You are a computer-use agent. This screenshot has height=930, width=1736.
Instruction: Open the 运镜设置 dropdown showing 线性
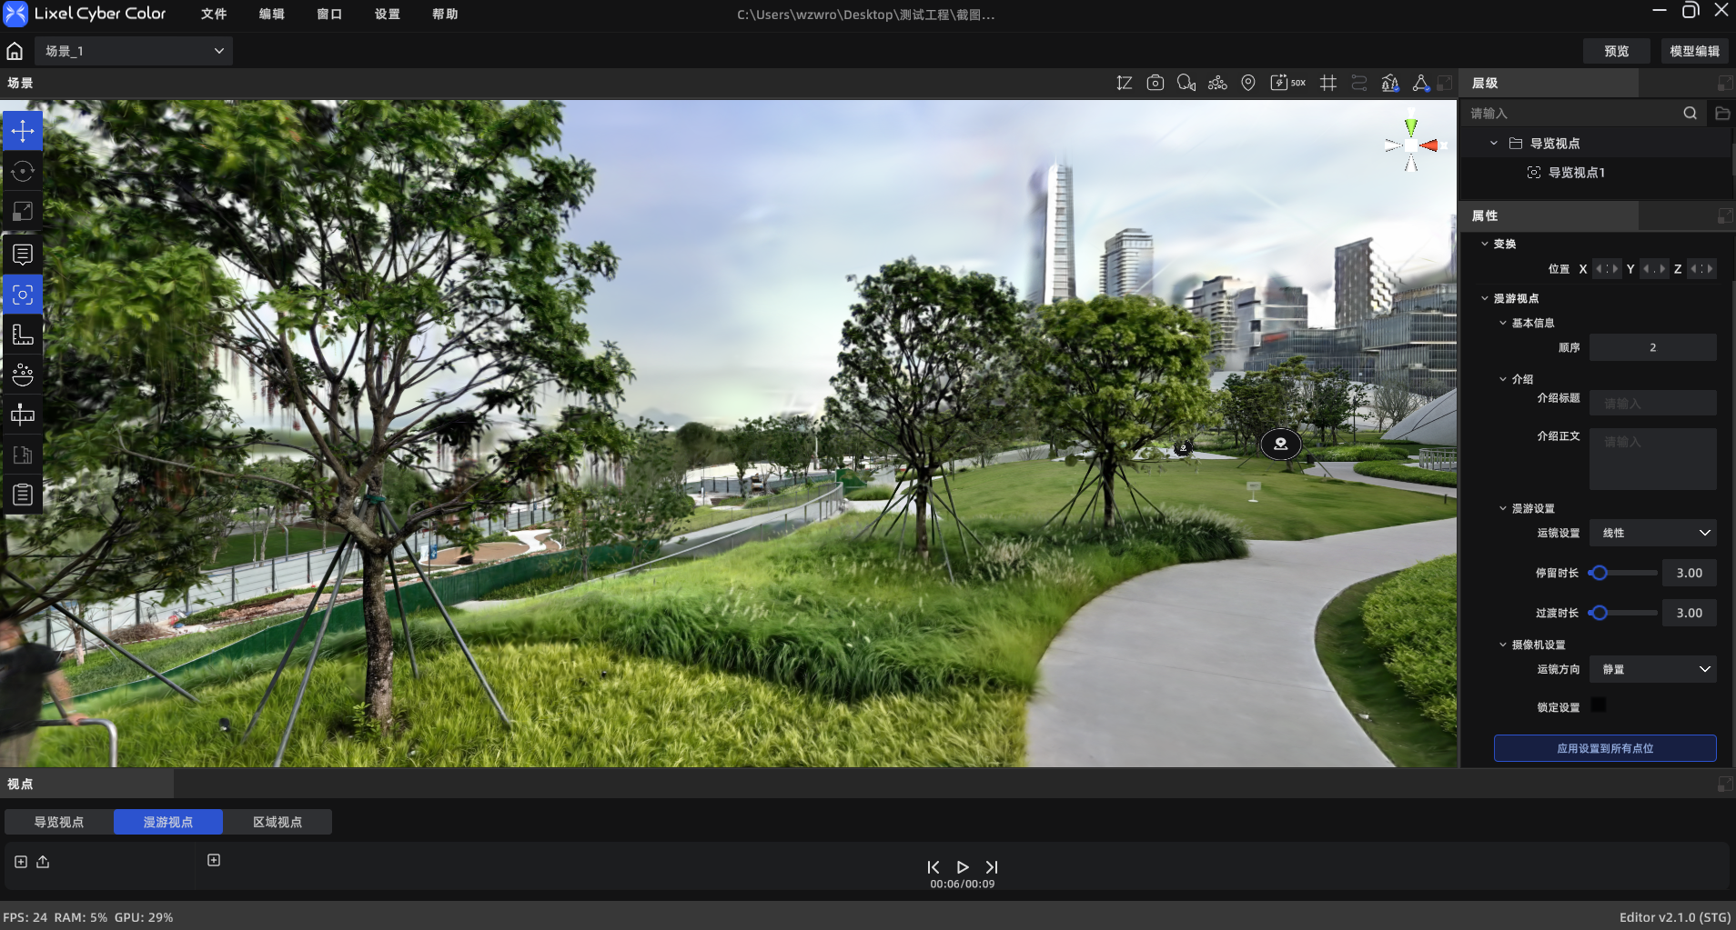[x=1653, y=533]
